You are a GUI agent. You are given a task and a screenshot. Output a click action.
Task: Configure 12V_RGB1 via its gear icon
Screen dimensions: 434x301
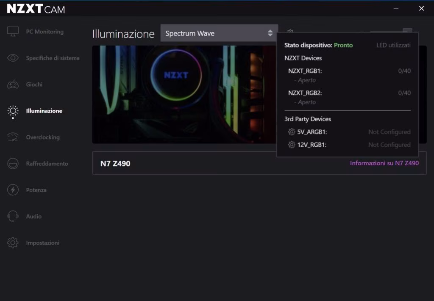[292, 145]
